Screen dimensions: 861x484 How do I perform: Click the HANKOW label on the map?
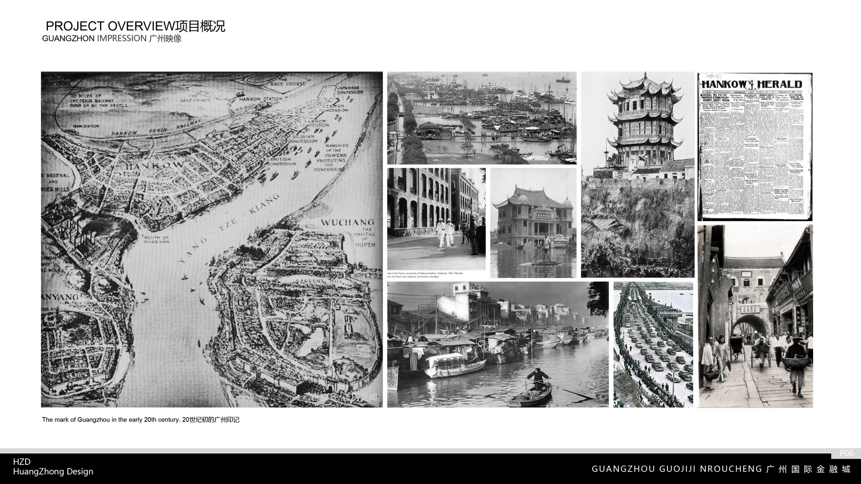click(154, 166)
